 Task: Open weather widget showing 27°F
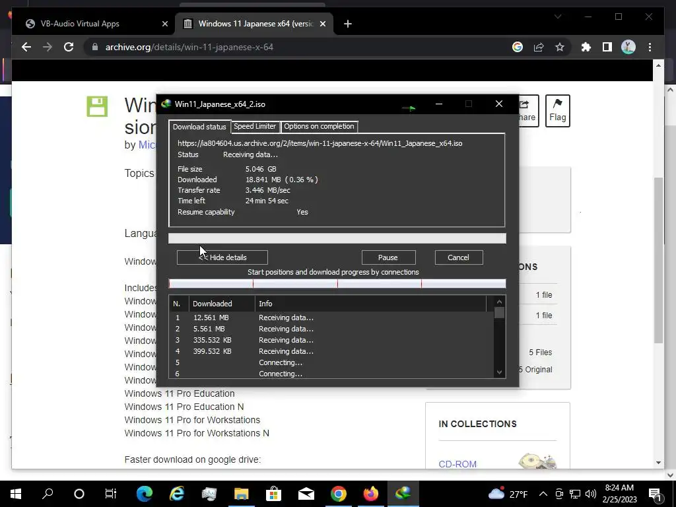coord(508,494)
